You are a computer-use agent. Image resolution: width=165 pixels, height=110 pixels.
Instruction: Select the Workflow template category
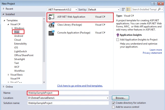[x=19, y=71]
